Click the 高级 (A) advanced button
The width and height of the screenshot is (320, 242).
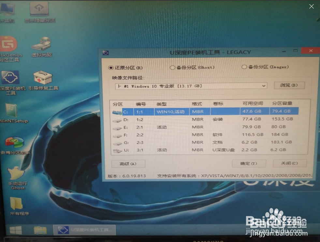coord(128,164)
